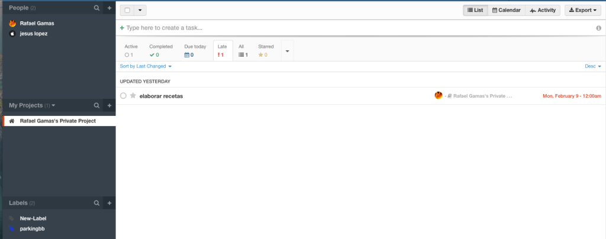606x239 pixels.
Task: Create new project with plus icon
Action: (x=109, y=105)
